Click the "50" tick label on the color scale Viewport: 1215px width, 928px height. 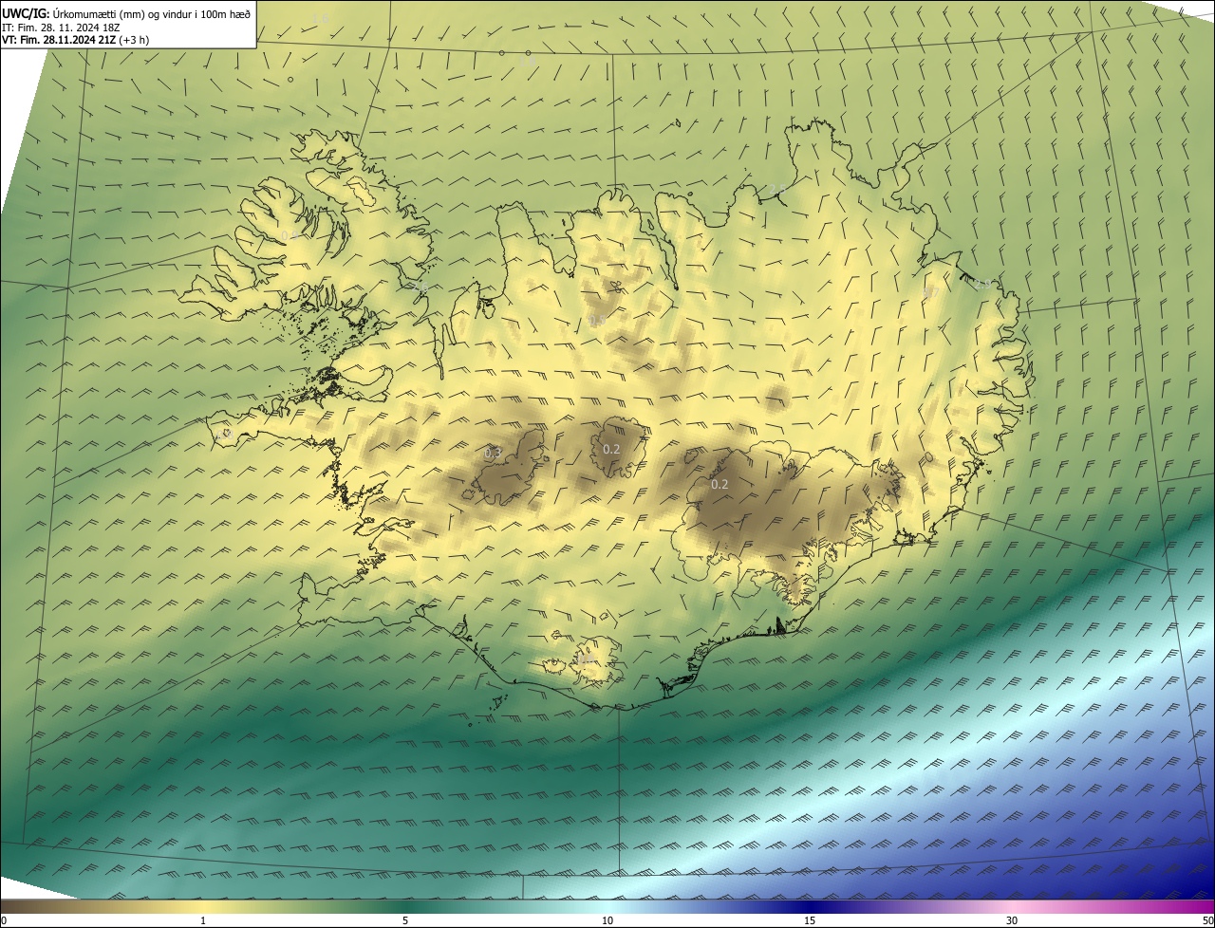click(x=1207, y=921)
